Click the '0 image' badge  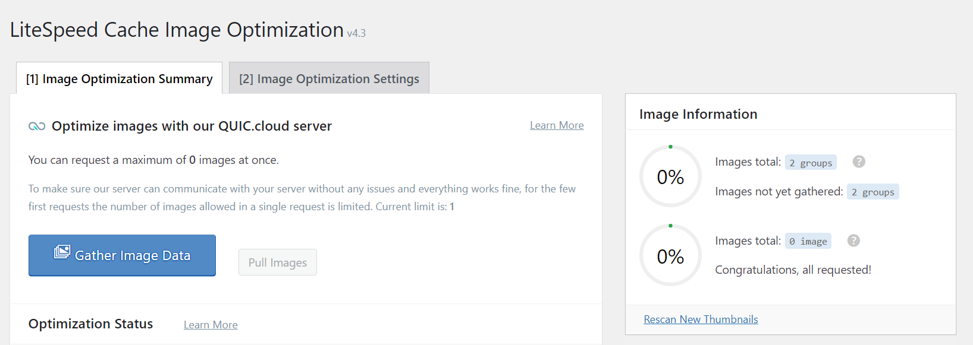click(x=808, y=241)
